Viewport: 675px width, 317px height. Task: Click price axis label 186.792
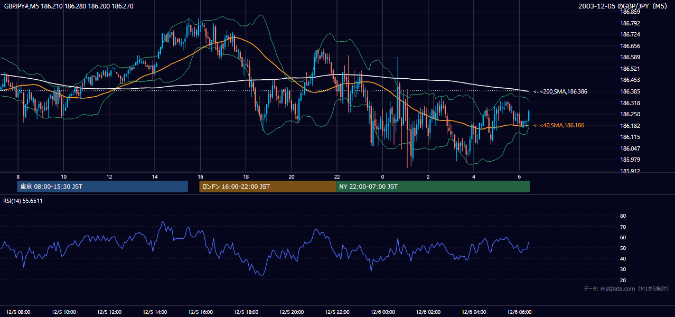tap(631, 23)
